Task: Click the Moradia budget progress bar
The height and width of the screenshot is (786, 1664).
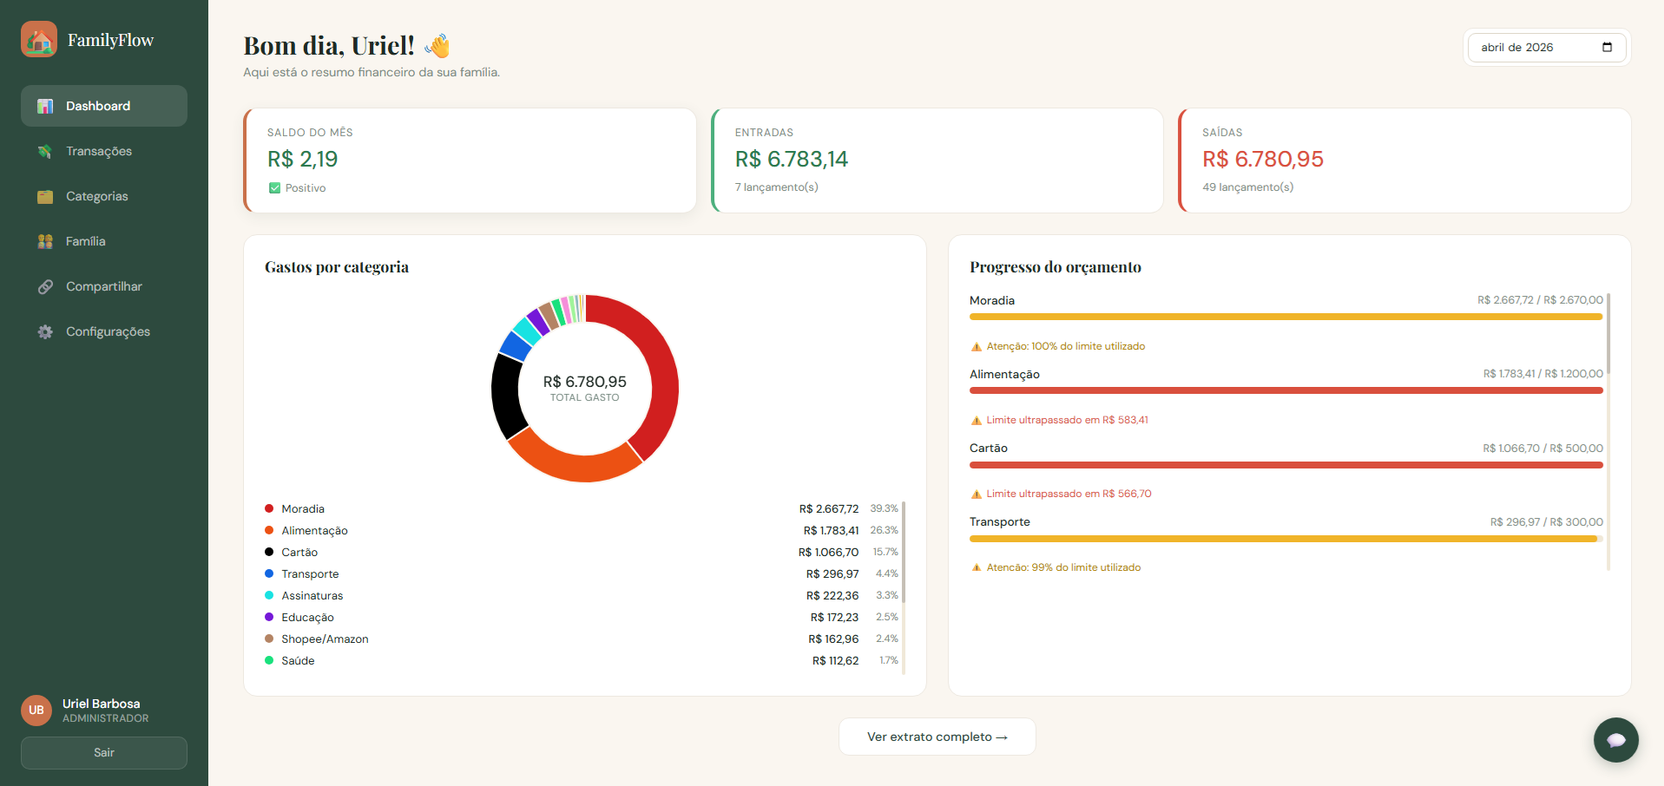Action: pos(1286,317)
